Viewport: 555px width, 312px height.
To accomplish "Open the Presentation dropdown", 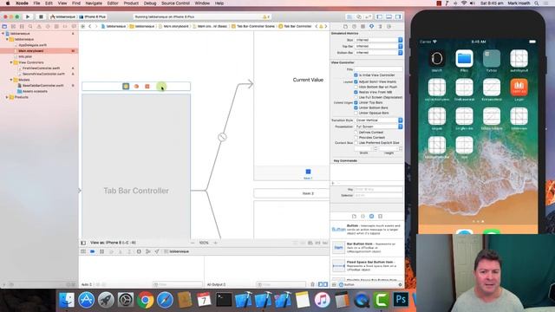I will (x=379, y=127).
